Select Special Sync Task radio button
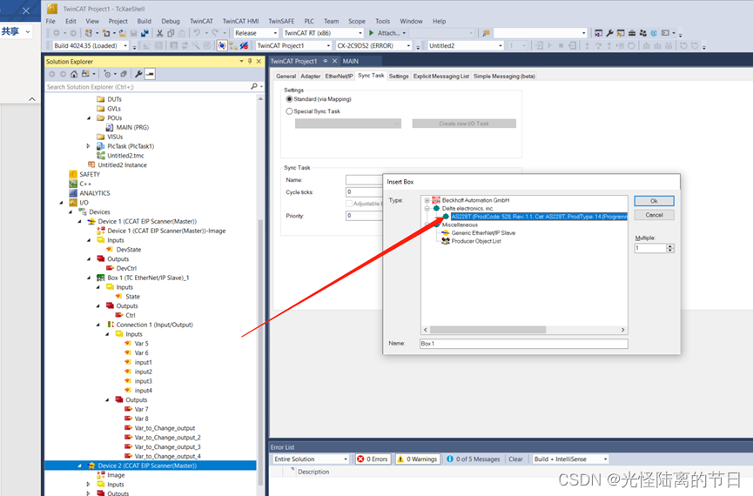The image size is (753, 496). [289, 111]
